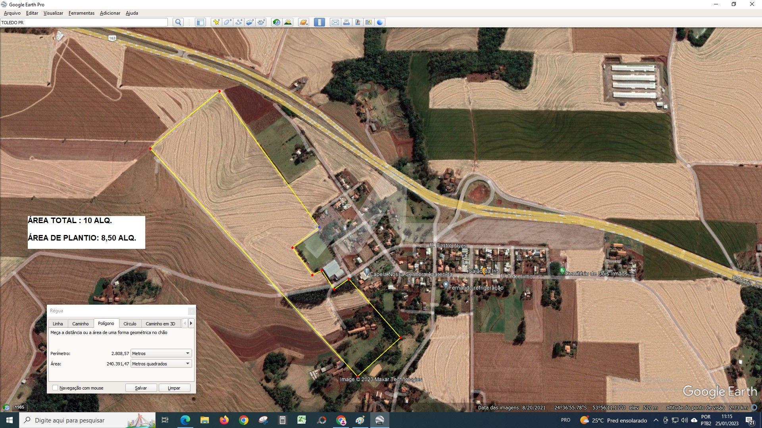Click the POR PTB2 language indicator
This screenshot has width=762, height=428.
pos(706,420)
